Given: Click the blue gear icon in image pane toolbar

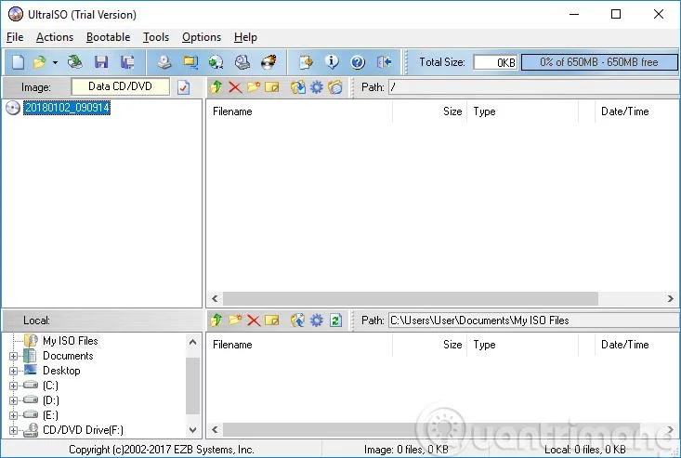Looking at the screenshot, I should point(317,87).
